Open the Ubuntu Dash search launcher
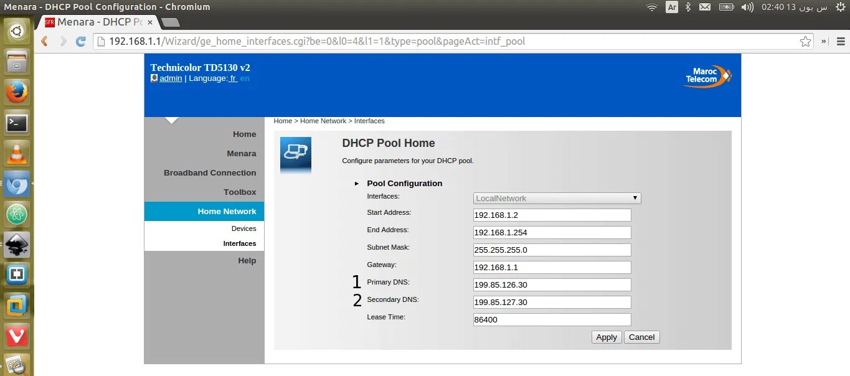The image size is (850, 376). point(17,31)
